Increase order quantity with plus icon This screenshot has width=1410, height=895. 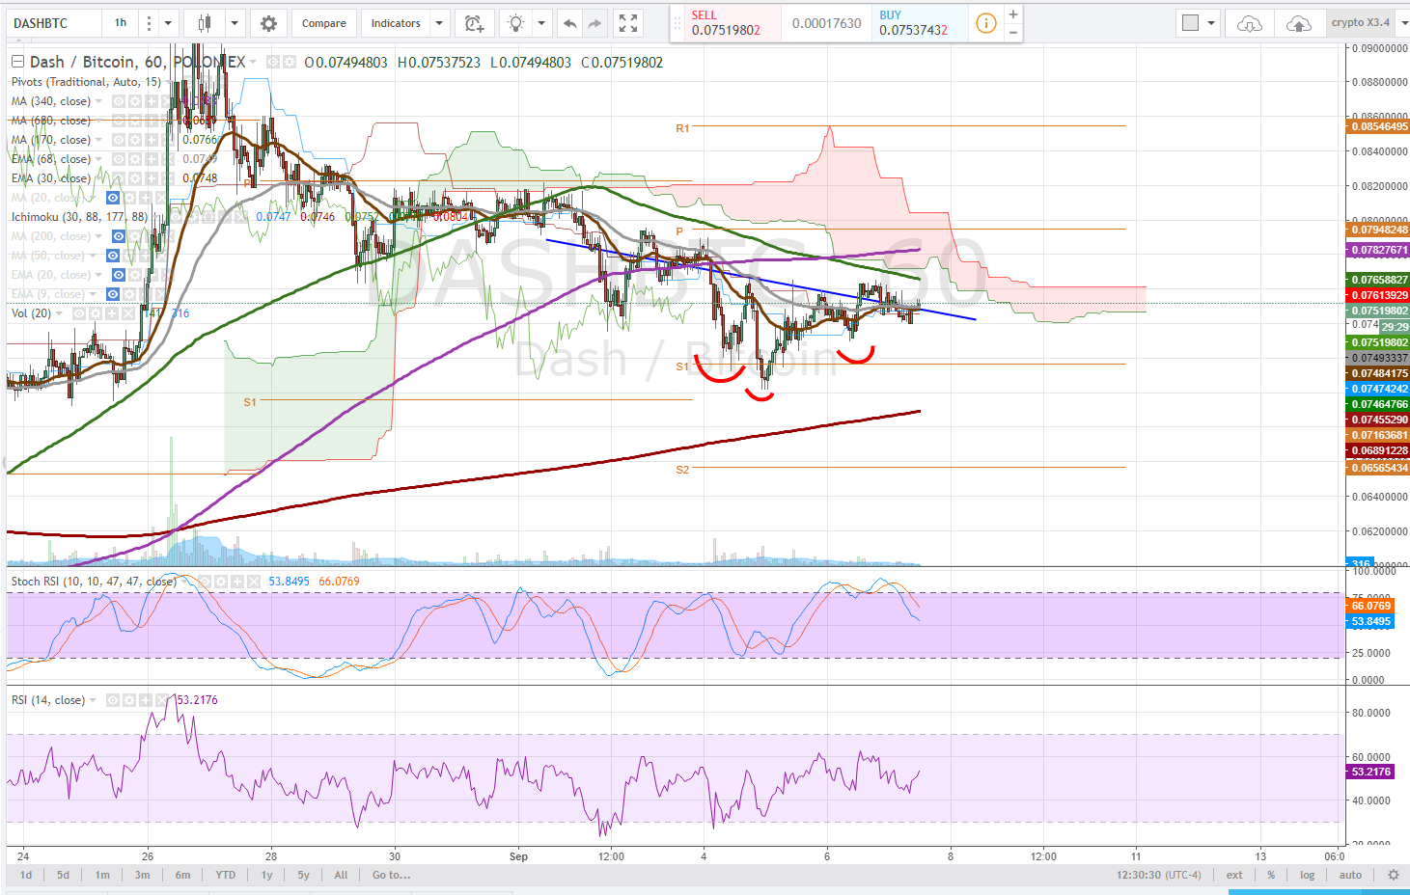[x=1013, y=14]
